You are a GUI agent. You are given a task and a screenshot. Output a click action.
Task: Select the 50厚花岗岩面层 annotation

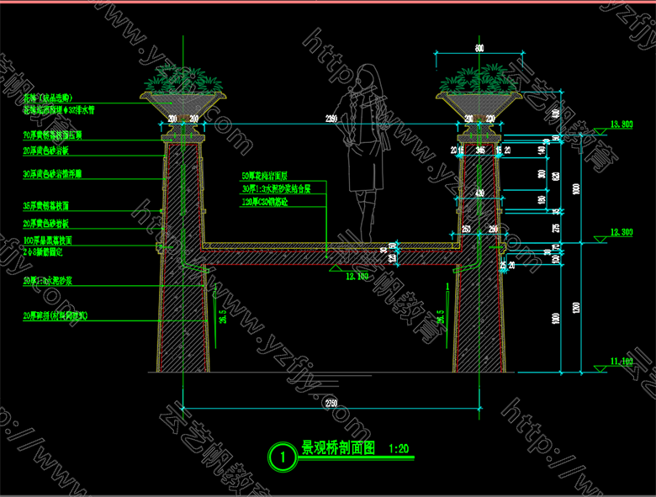click(264, 176)
